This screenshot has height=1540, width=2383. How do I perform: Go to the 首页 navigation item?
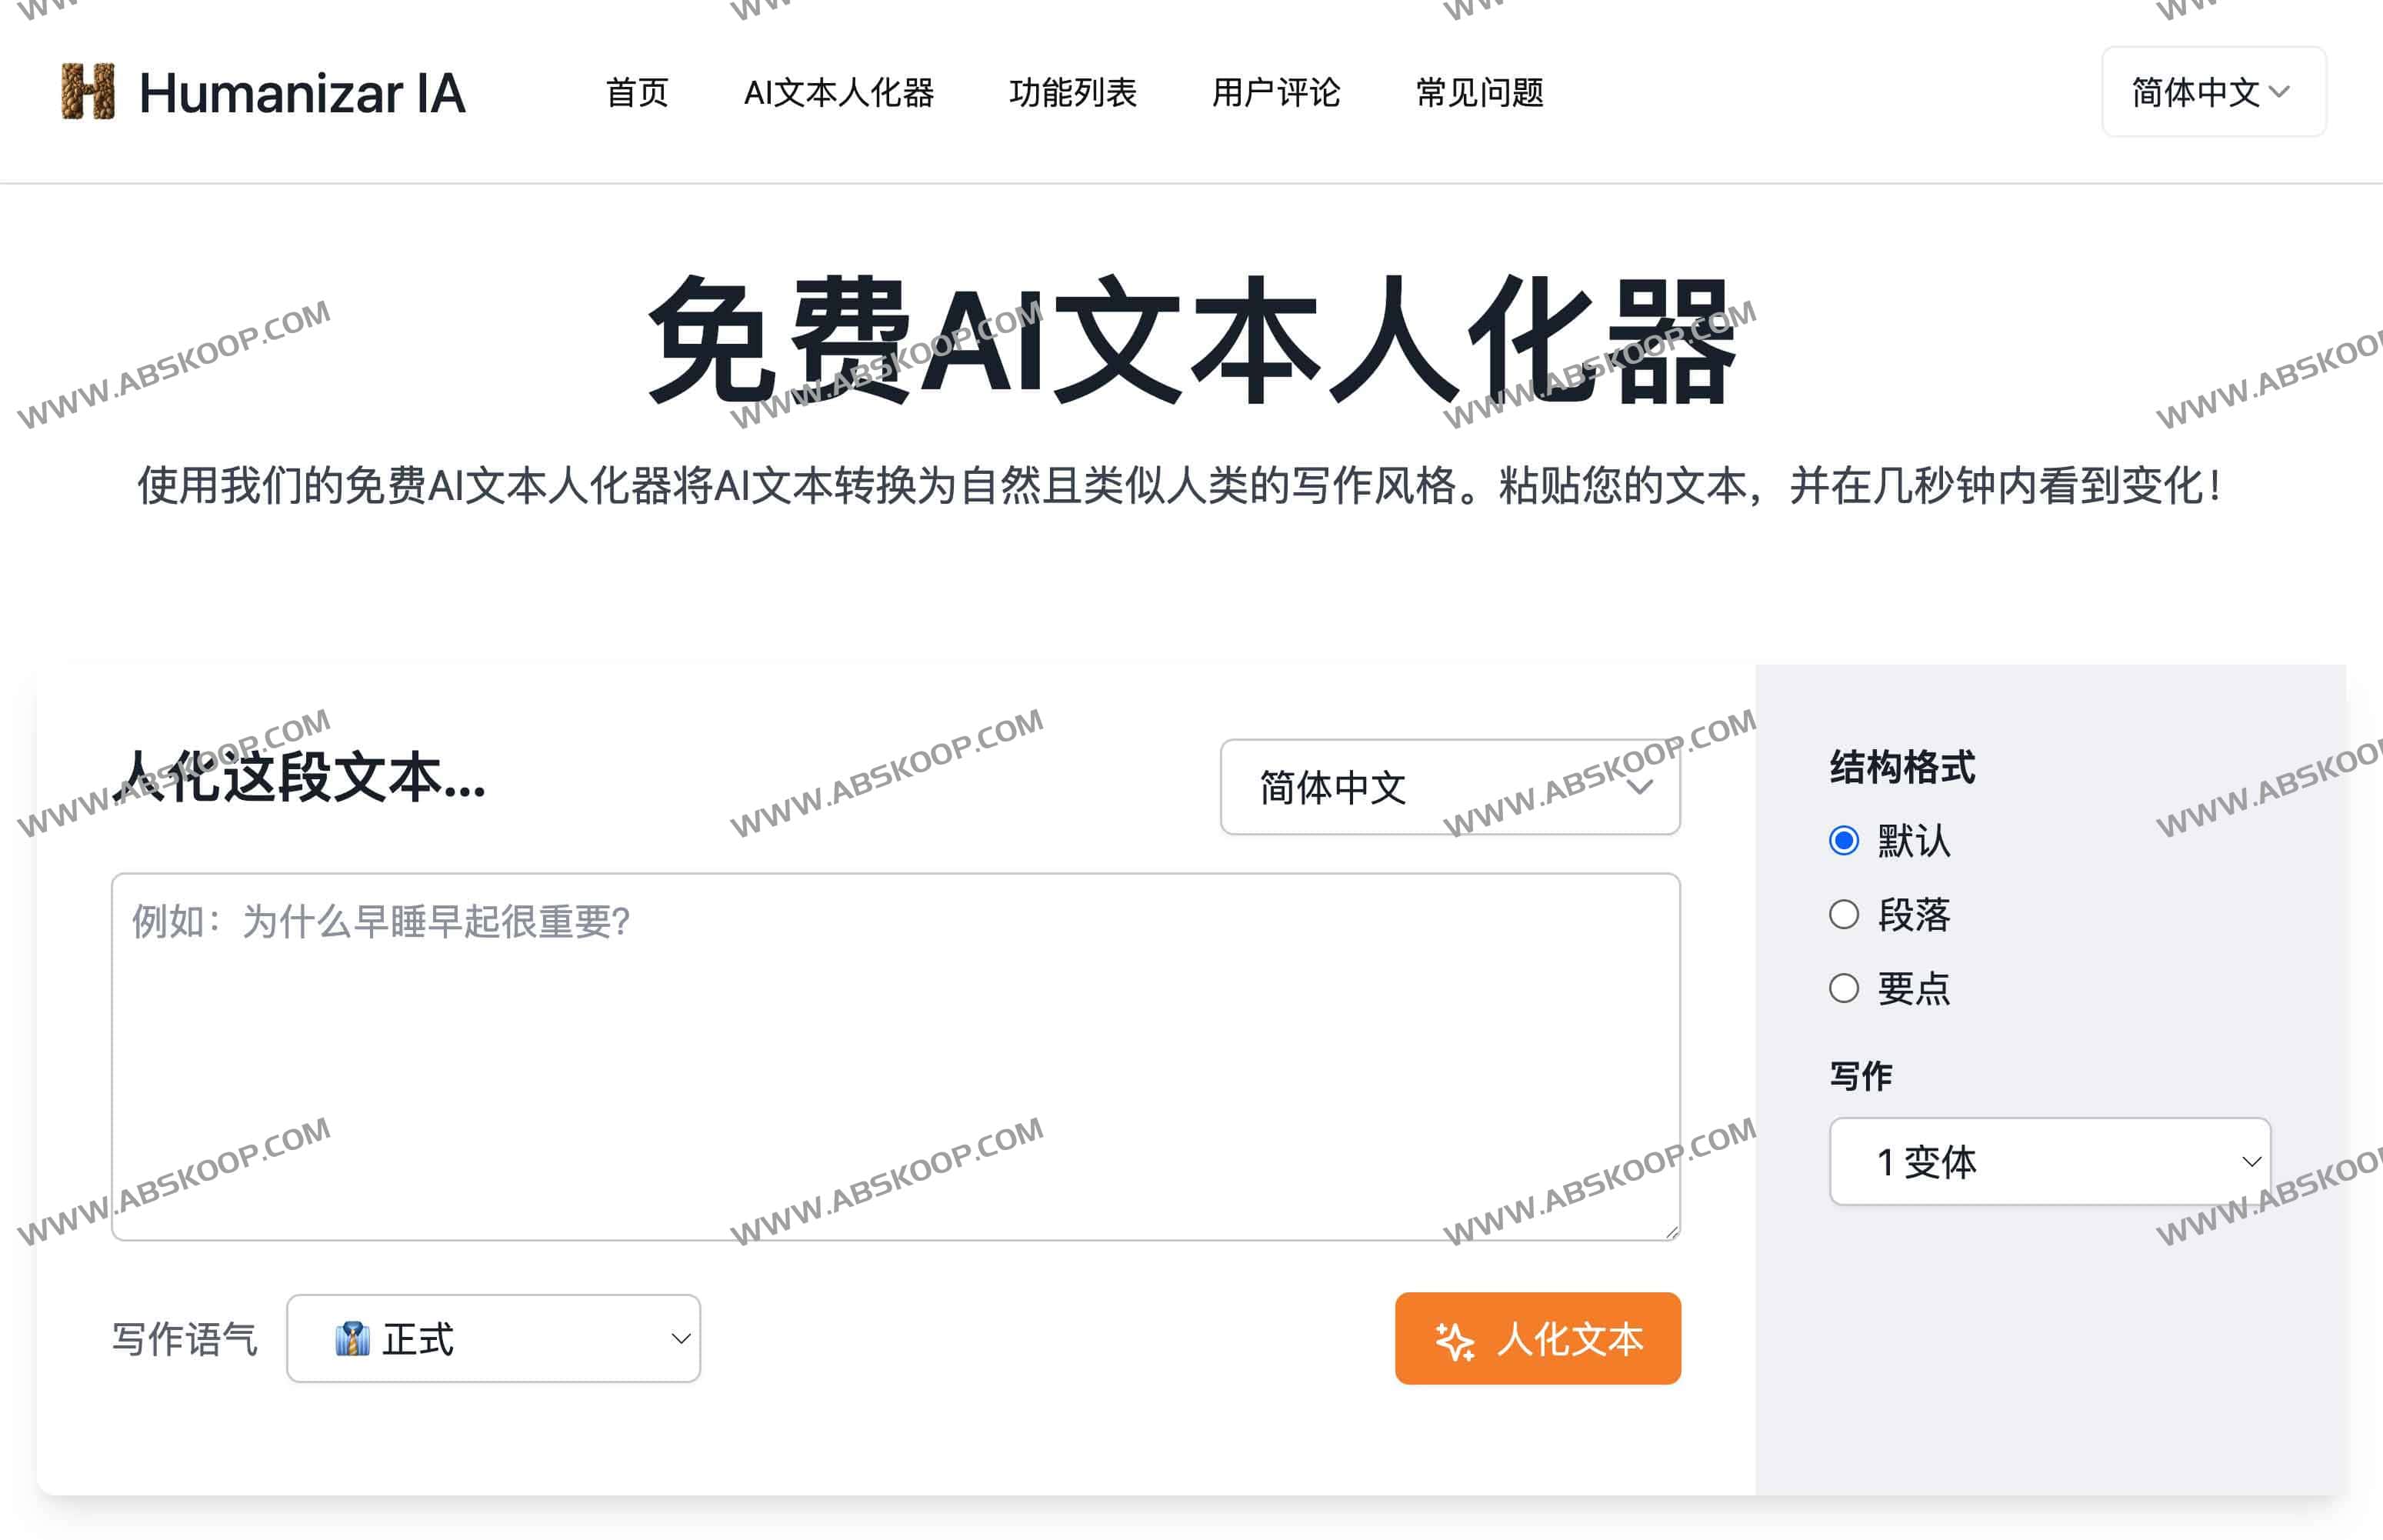pos(639,93)
